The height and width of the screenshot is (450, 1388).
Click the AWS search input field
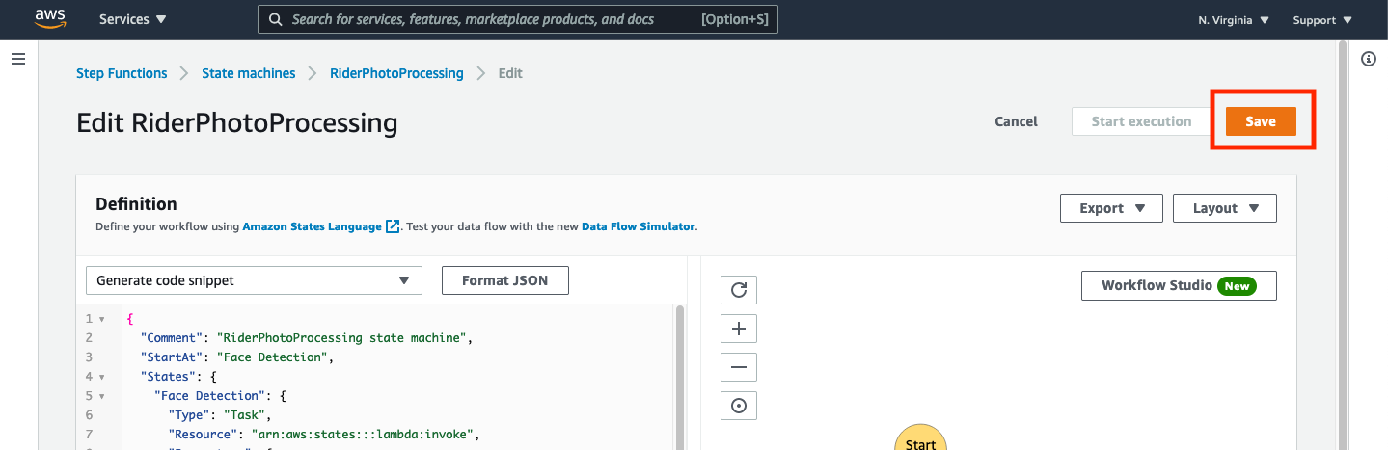(518, 19)
